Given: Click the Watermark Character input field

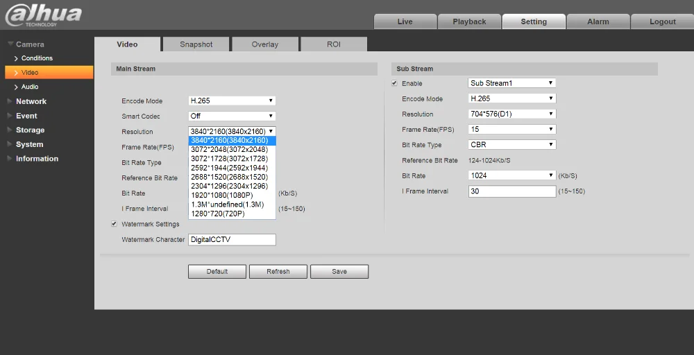Looking at the screenshot, I should tap(232, 240).
